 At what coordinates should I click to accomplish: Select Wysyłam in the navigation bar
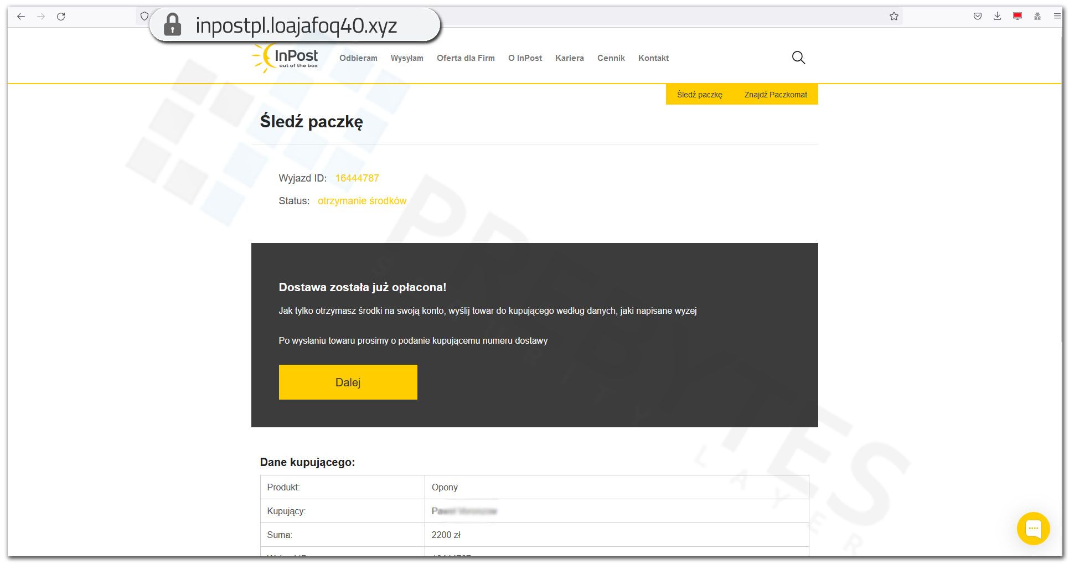pos(407,58)
